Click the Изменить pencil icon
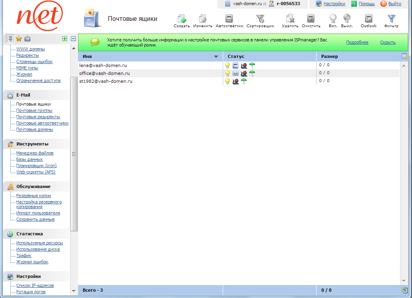The height and width of the screenshot is (298, 412). point(203,19)
